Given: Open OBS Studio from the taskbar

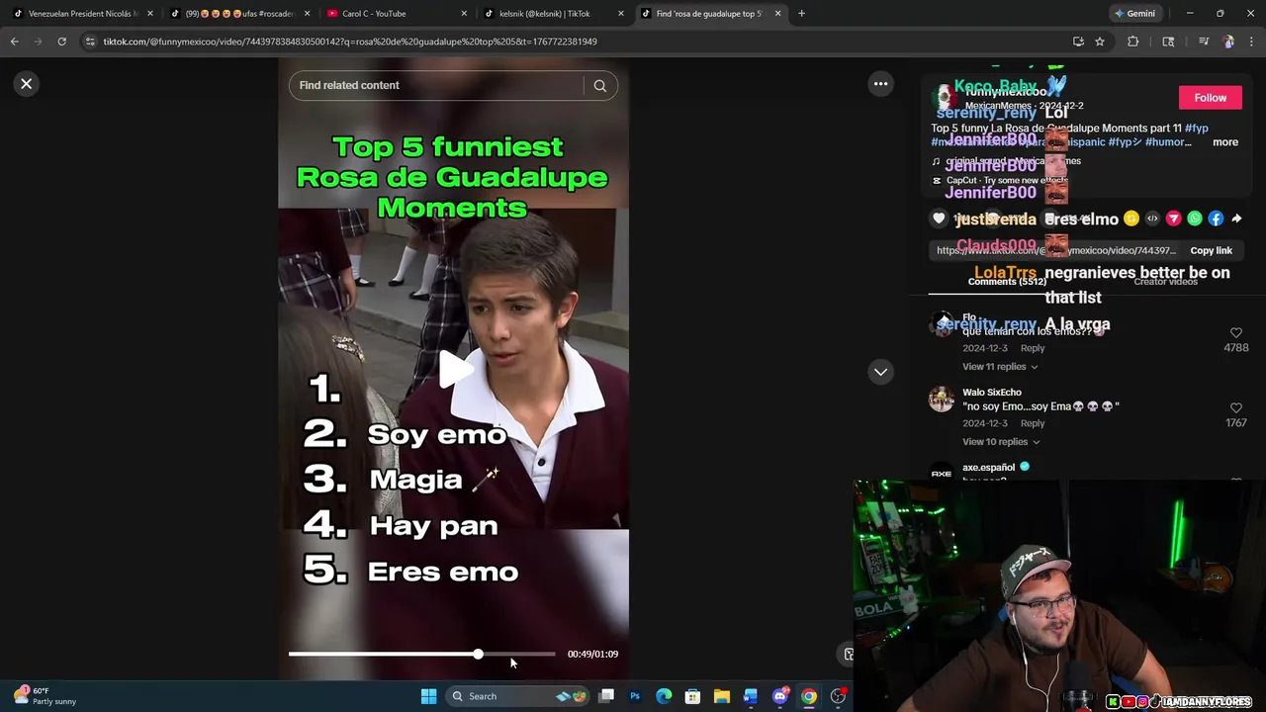Looking at the screenshot, I should pos(838,696).
